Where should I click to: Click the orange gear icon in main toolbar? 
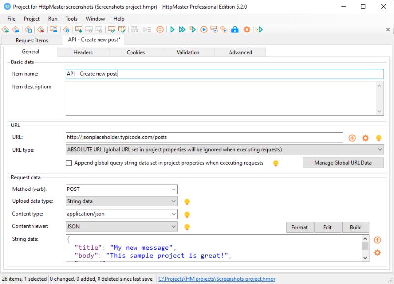click(x=247, y=30)
